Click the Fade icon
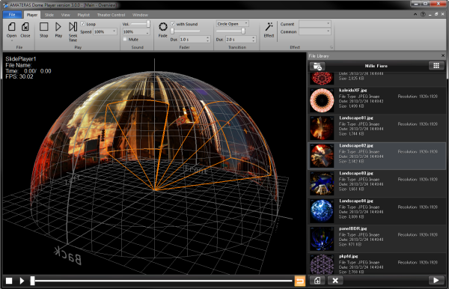The image size is (449, 289). click(x=163, y=27)
